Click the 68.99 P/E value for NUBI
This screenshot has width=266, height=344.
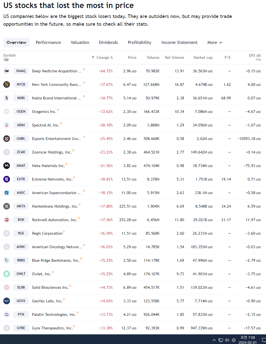click(x=226, y=98)
